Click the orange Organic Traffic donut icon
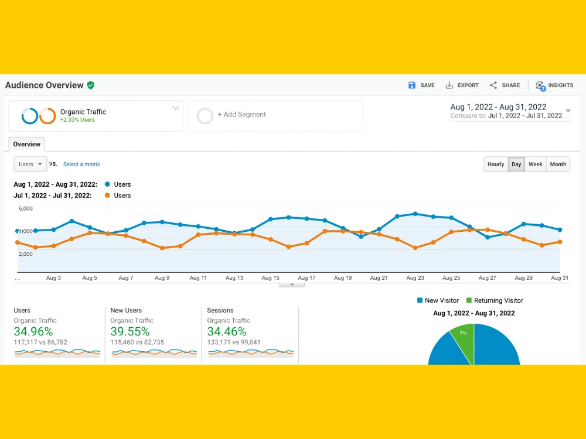Image resolution: width=586 pixels, height=439 pixels. [x=47, y=116]
